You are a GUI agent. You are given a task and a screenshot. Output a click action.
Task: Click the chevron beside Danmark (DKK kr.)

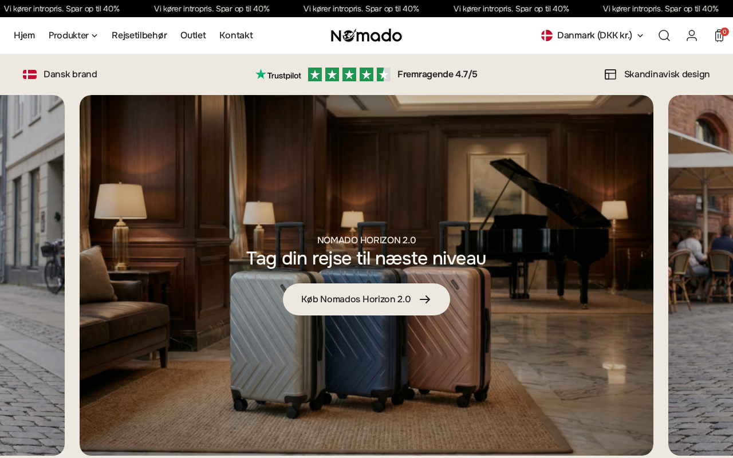coord(640,35)
